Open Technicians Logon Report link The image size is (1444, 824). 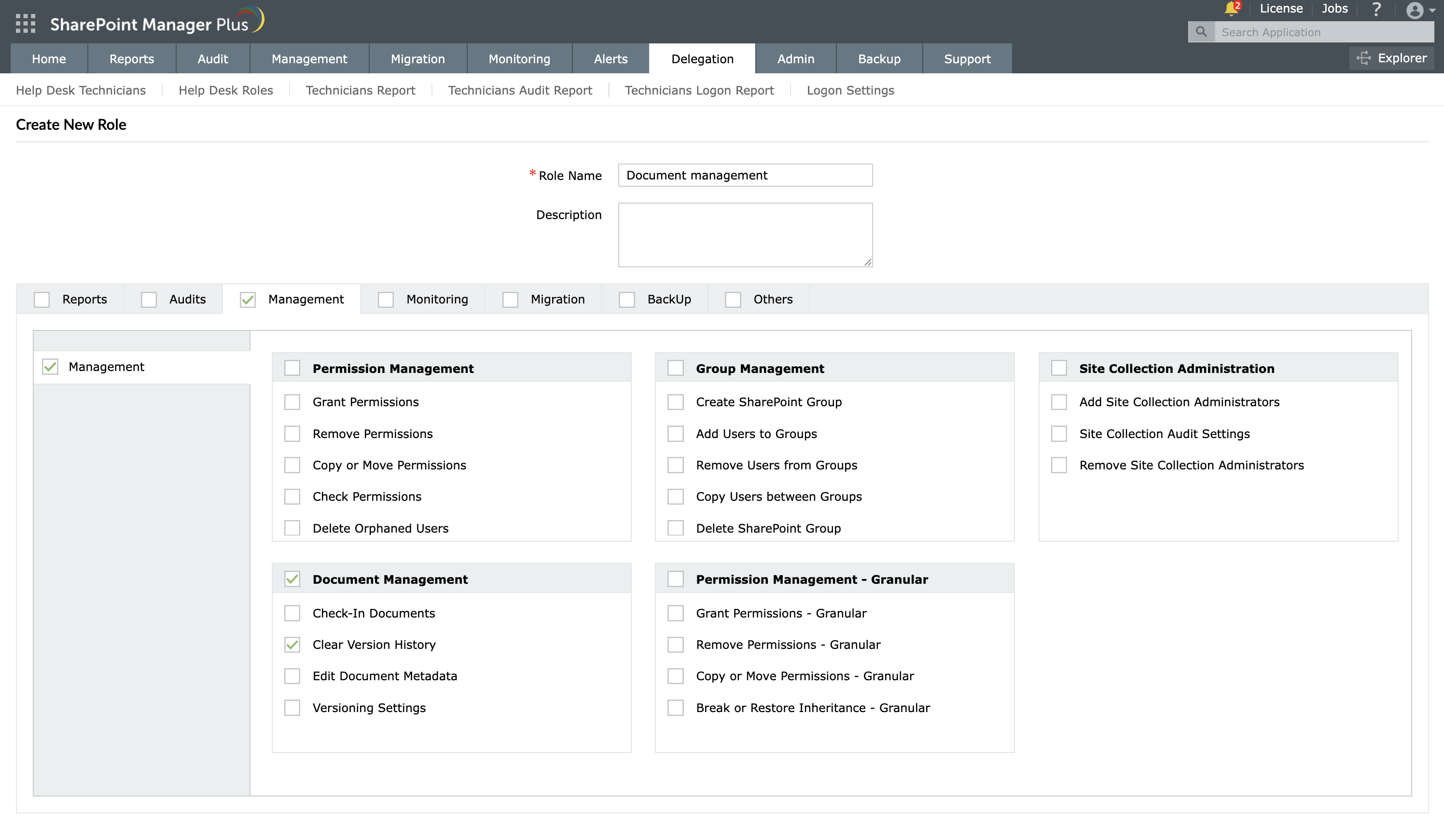click(x=699, y=91)
